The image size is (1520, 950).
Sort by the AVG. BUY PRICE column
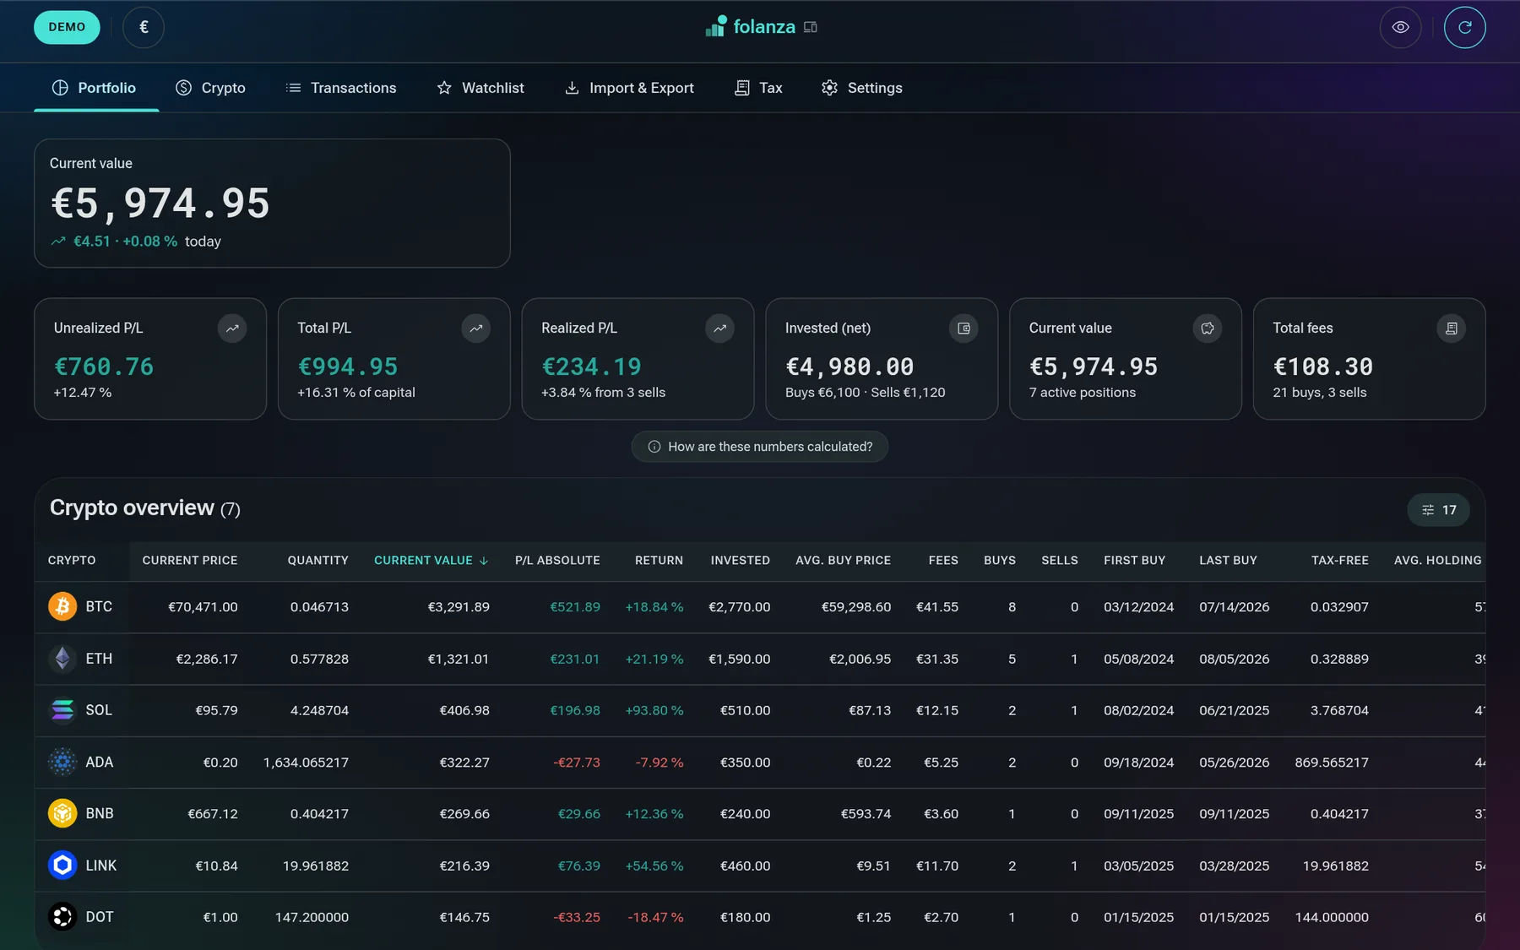843,561
